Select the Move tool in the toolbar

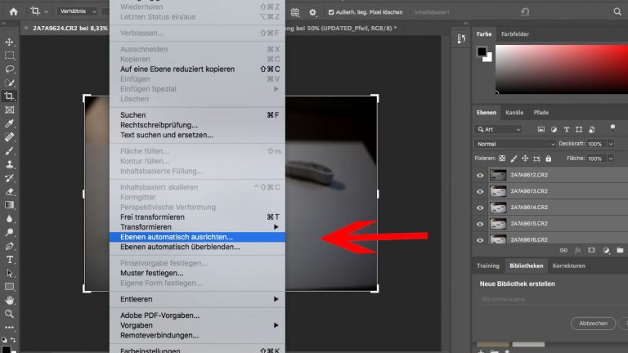point(10,42)
